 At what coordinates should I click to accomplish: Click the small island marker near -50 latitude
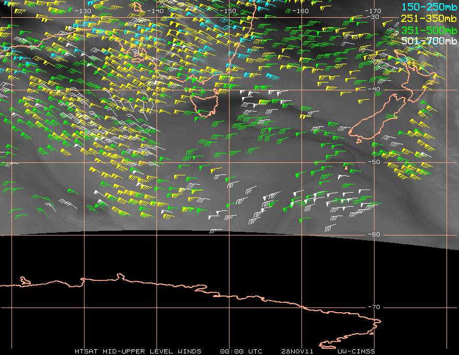point(346,168)
